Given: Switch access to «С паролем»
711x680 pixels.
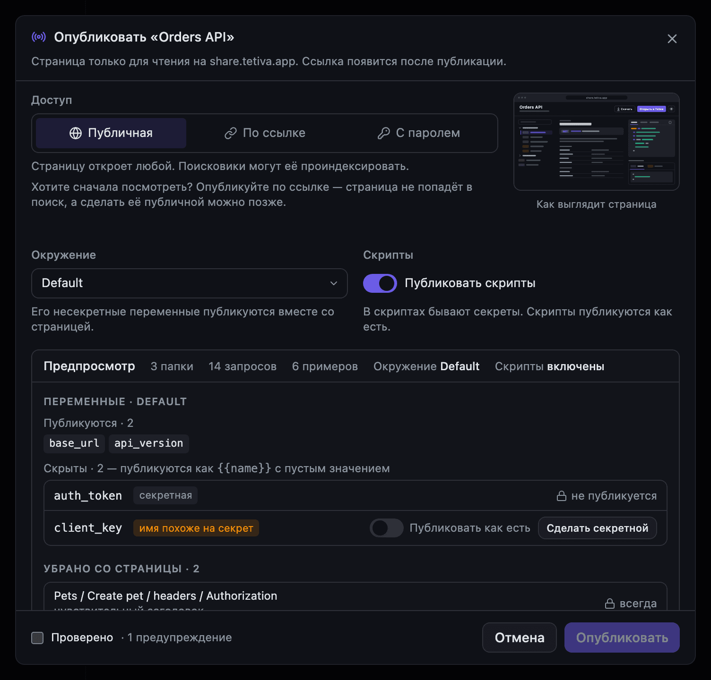Looking at the screenshot, I should click(419, 133).
